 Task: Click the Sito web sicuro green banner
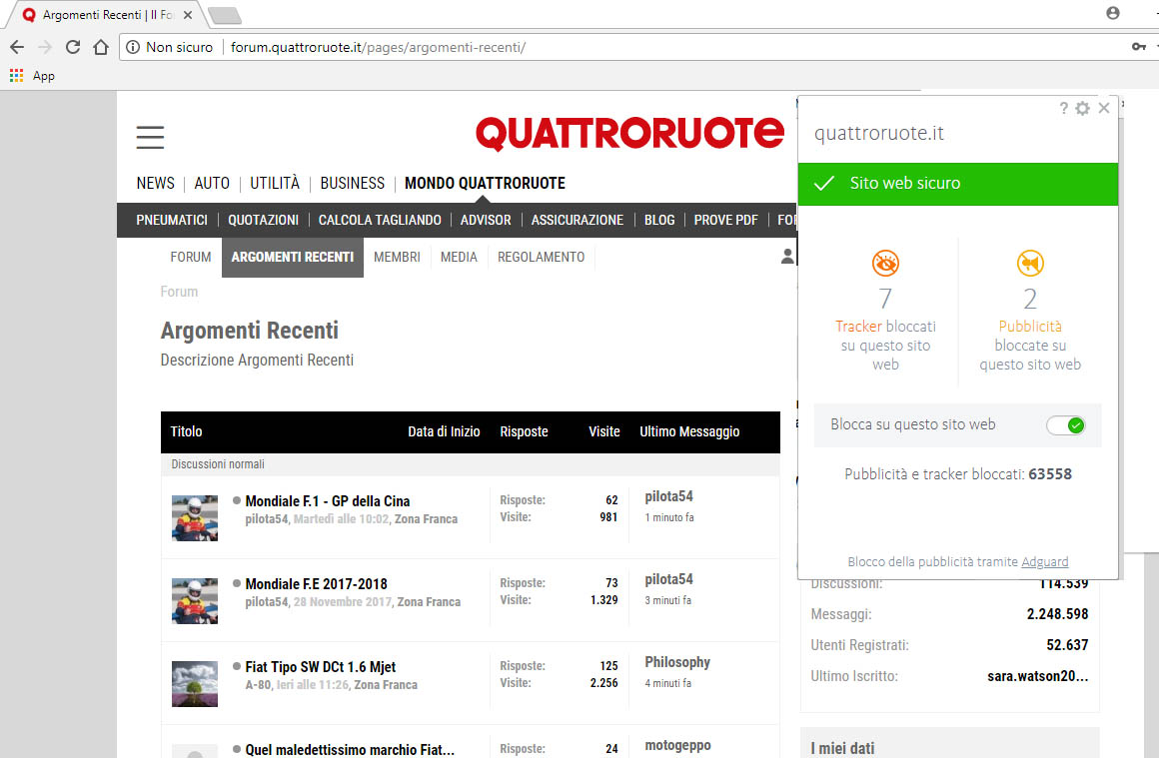coord(958,183)
